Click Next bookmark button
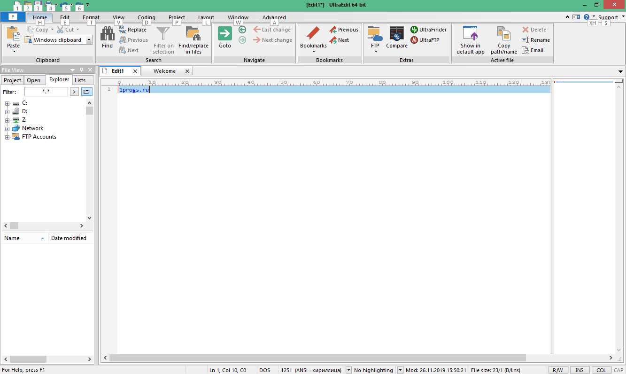This screenshot has height=374, width=626. tap(339, 40)
